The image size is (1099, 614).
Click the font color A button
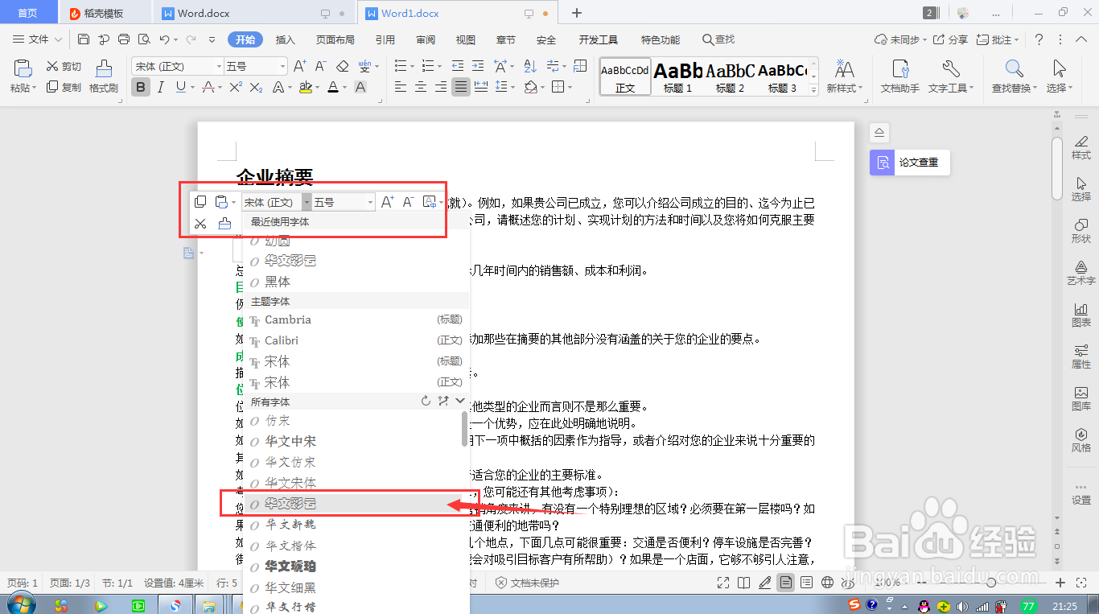(x=333, y=87)
